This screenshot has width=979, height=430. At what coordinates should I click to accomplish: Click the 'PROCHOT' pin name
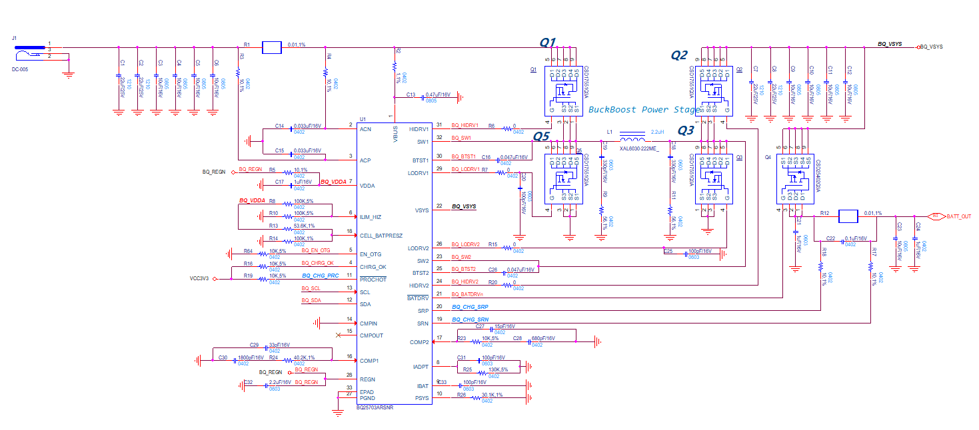coord(373,280)
